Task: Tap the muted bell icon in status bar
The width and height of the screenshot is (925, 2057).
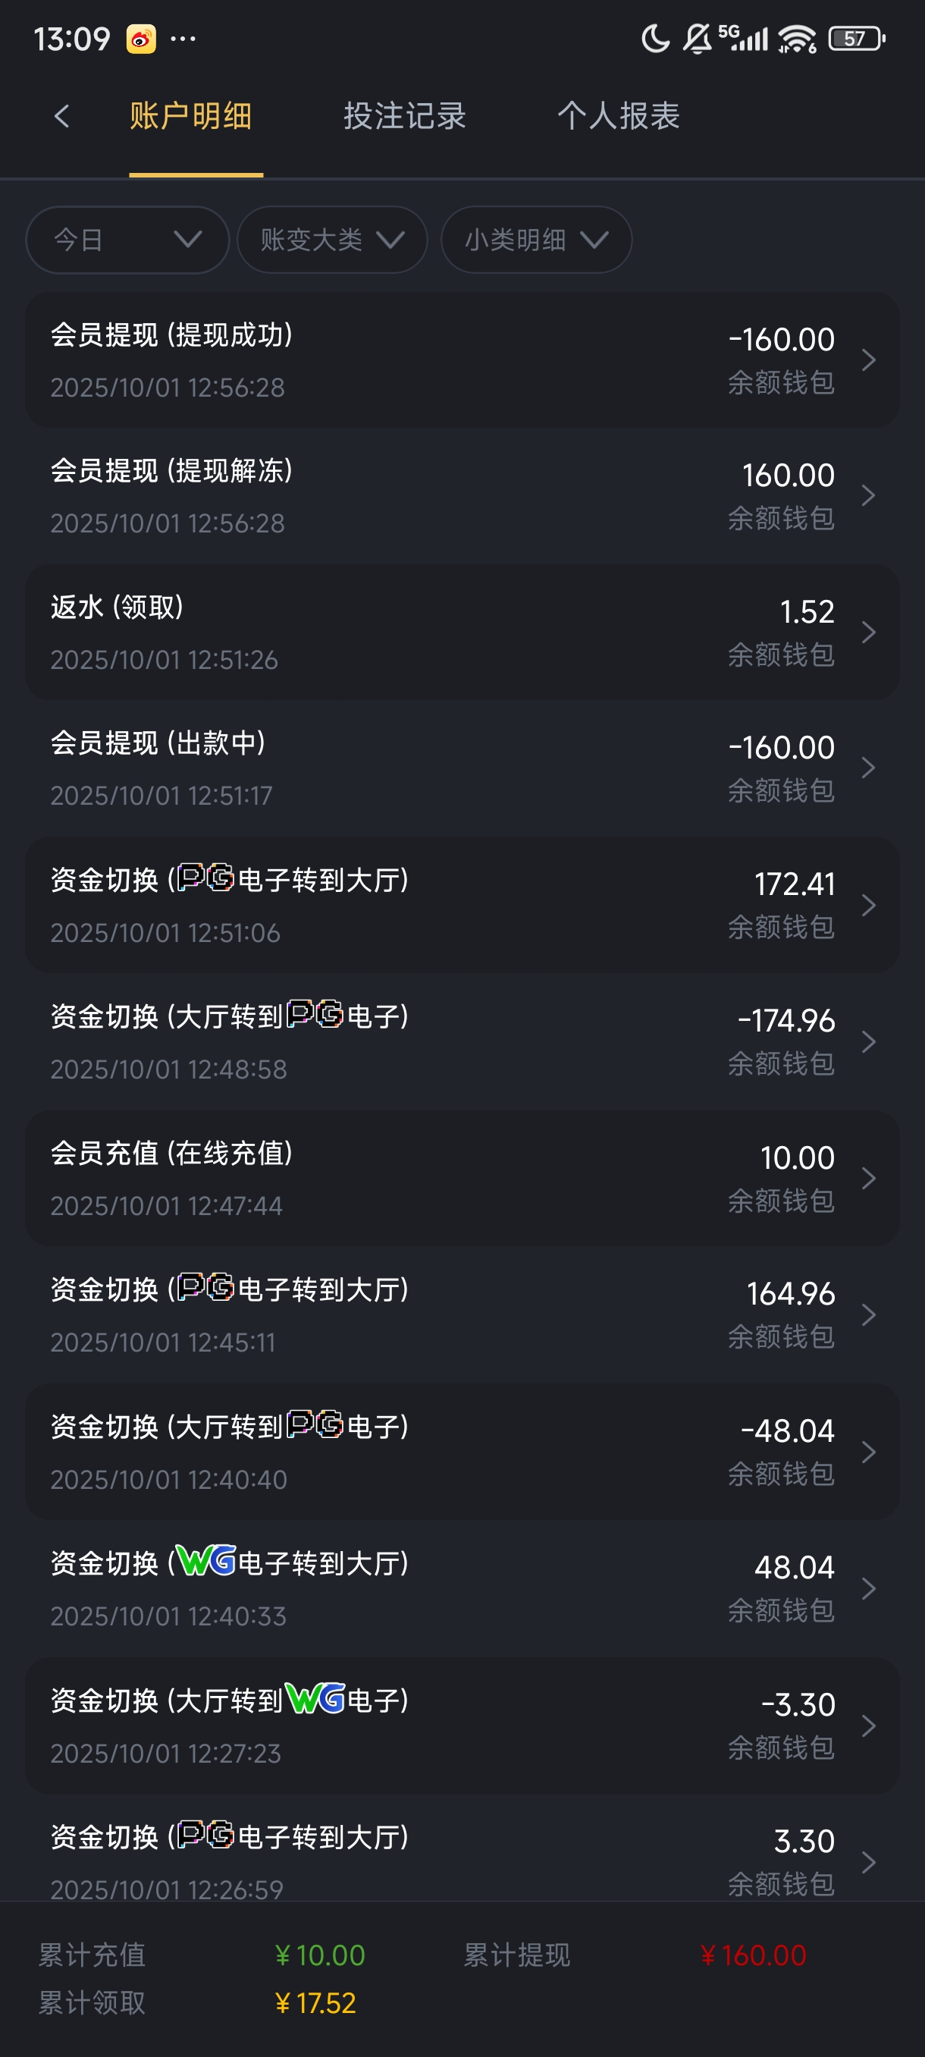Action: (x=697, y=39)
